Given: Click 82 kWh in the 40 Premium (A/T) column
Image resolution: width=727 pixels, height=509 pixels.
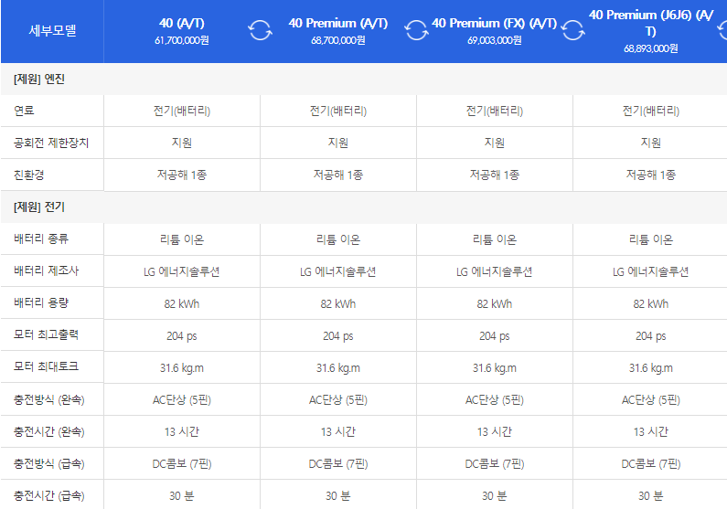Looking at the screenshot, I should tap(338, 303).
